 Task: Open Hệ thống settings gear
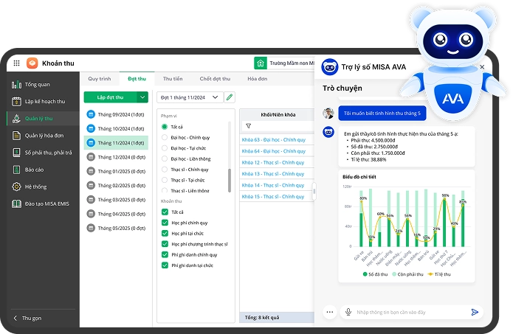pos(16,187)
